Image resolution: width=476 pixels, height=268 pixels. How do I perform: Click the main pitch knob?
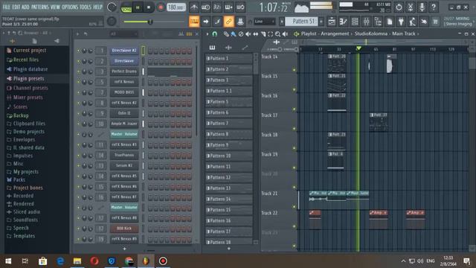112,22
